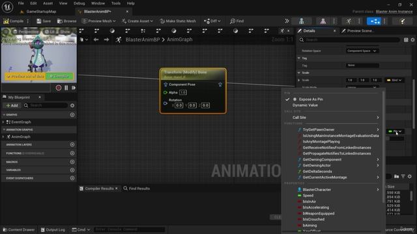
Task: Save the animation blueprint
Action: pyautogui.click(x=44, y=21)
